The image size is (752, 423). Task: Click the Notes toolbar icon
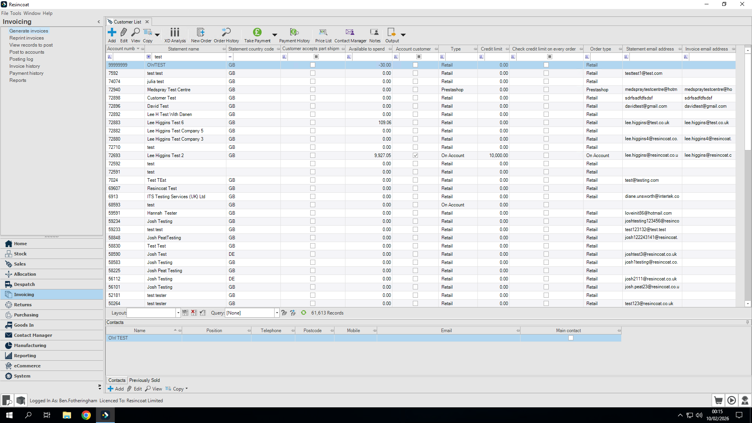[374, 33]
